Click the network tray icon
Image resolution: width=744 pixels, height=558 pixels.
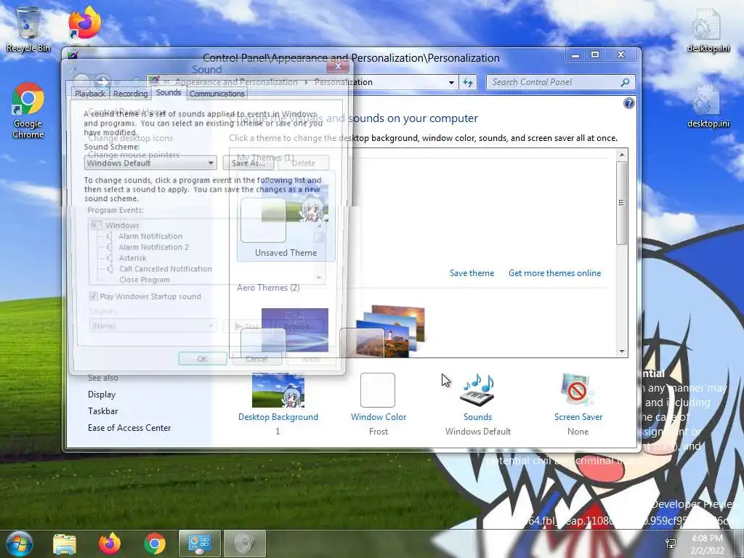point(671,543)
